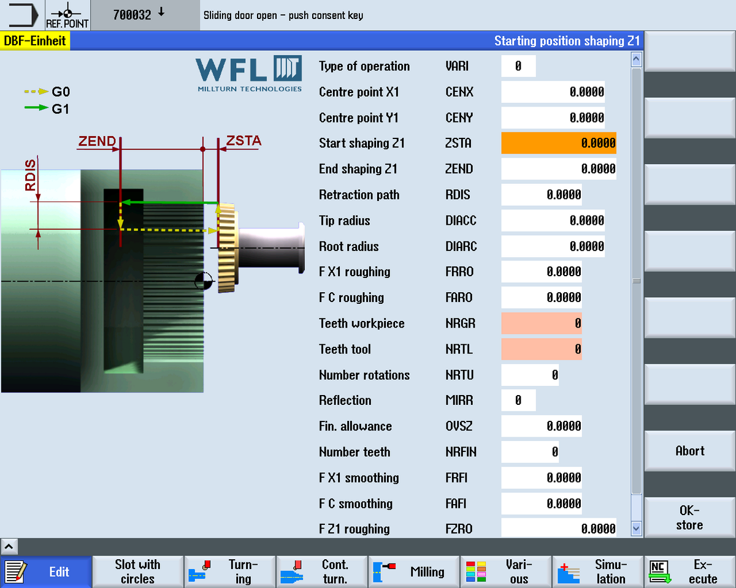Select the Cont. turn. contour icon
Image resolution: width=736 pixels, height=588 pixels.
pyautogui.click(x=321, y=571)
